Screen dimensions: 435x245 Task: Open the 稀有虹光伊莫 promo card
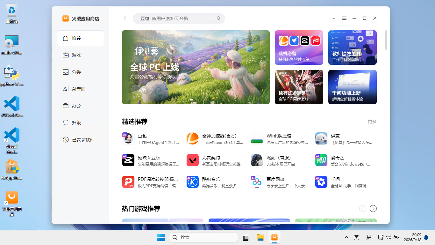pyautogui.click(x=299, y=87)
